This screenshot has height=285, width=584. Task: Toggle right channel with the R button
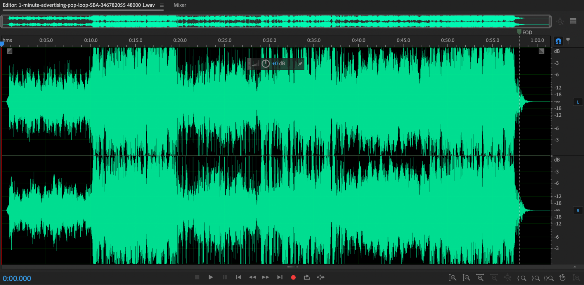point(578,211)
